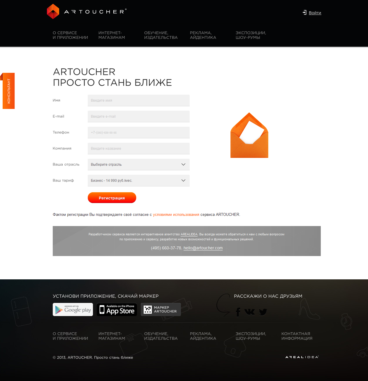The width and height of the screenshot is (368, 381).
Task: Share via the Twitter bird icon
Action: pyautogui.click(x=263, y=312)
